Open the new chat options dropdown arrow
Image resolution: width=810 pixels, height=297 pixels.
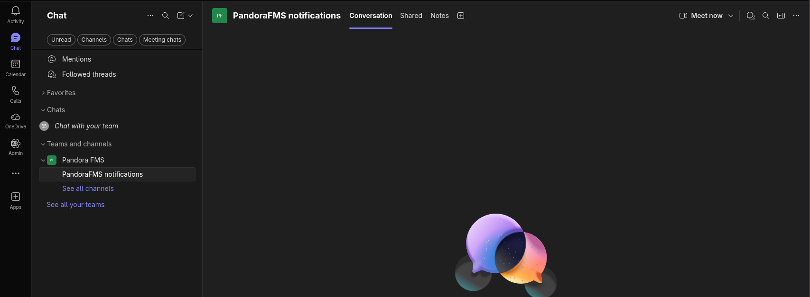coord(190,16)
